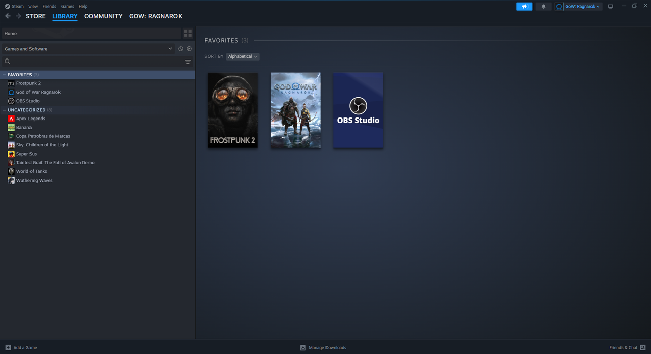651x354 pixels.
Task: Open the Help menu
Action: (x=83, y=6)
